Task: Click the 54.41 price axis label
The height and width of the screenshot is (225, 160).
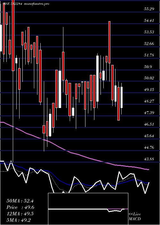Action: coord(149,21)
